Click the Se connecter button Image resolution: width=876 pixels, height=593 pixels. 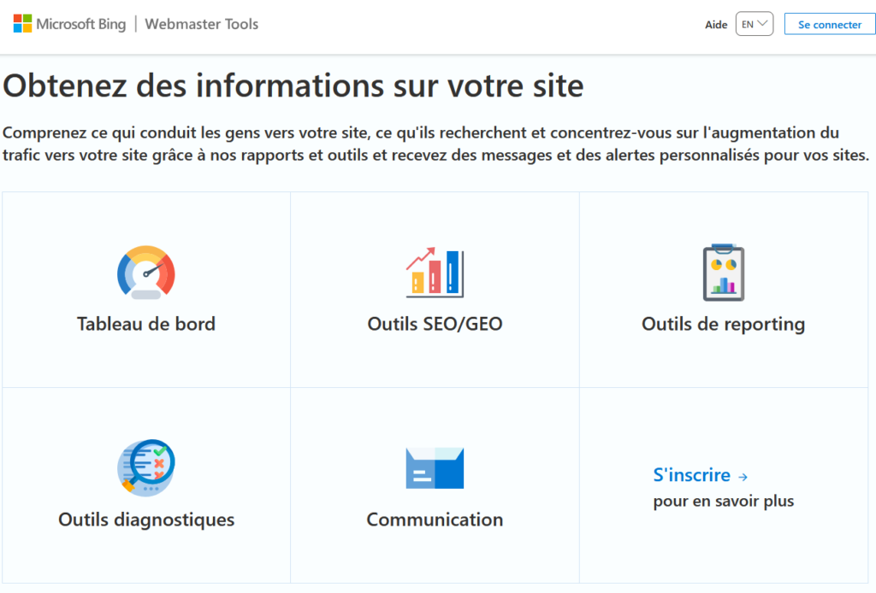(x=829, y=23)
